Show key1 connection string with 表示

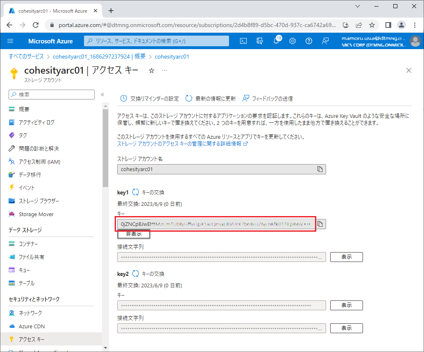tap(347, 257)
